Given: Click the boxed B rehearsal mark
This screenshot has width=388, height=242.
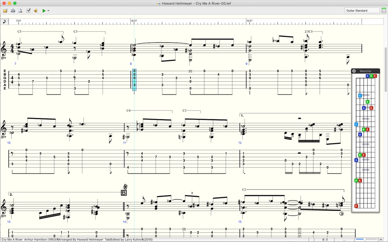Looking at the screenshot, I should [x=124, y=193].
